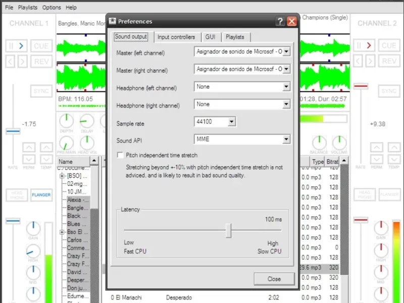Viewport: 404px width, 303px height.
Task: Expand the [BSO] folder tree node
Action: (62, 176)
